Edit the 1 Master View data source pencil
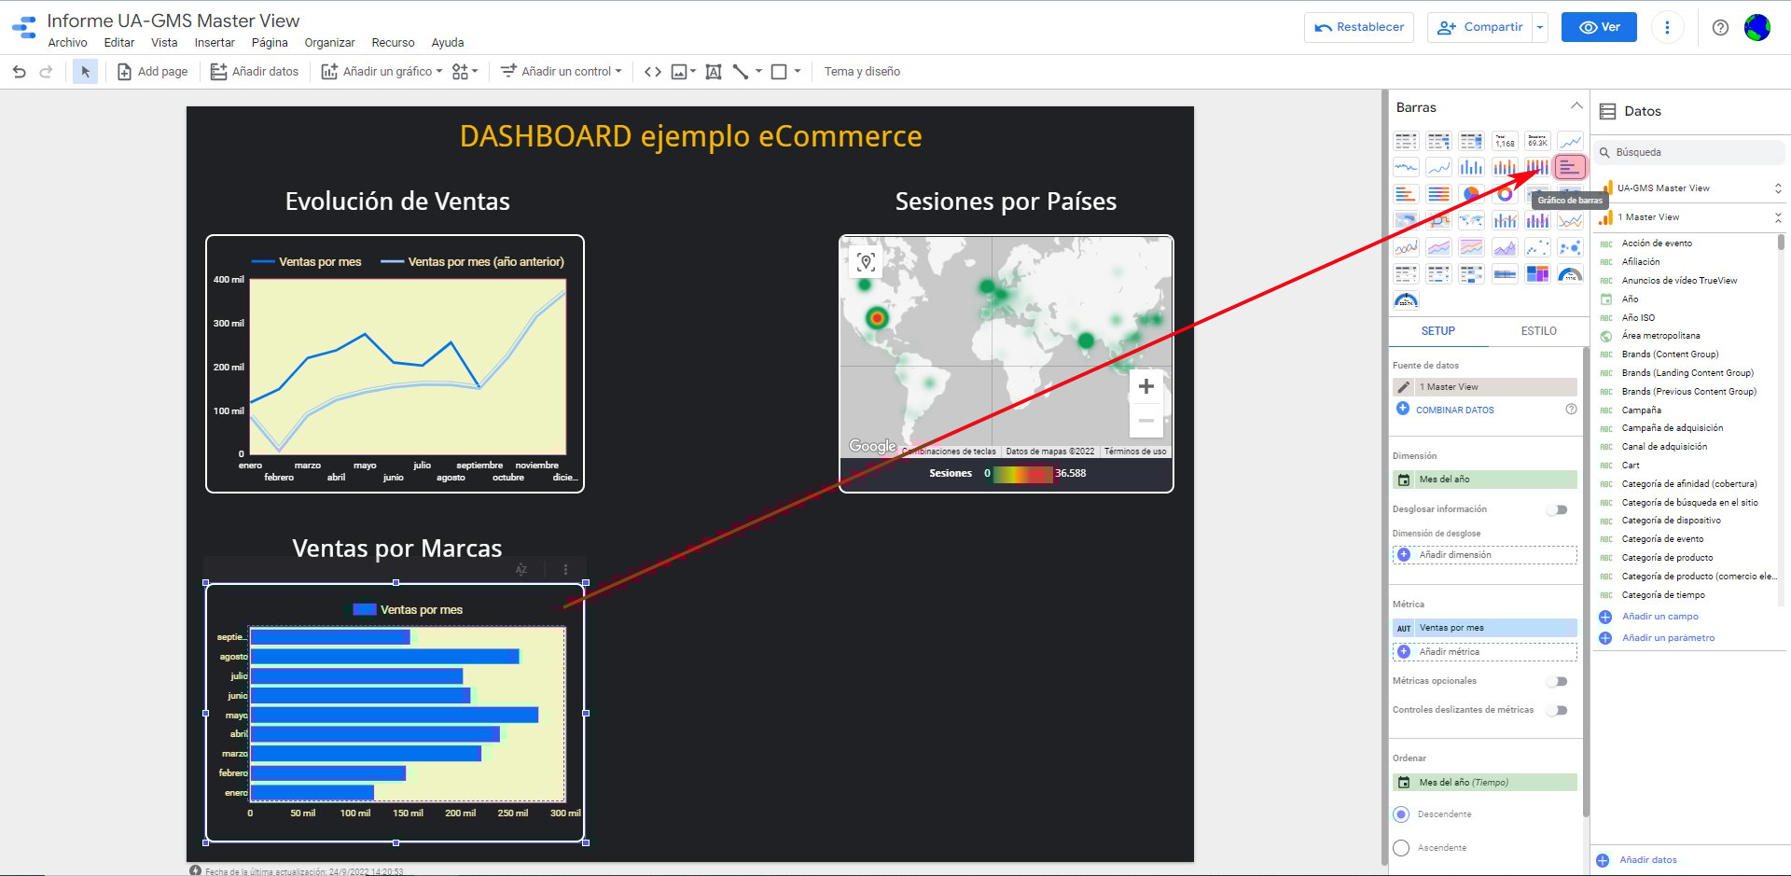 tap(1404, 387)
